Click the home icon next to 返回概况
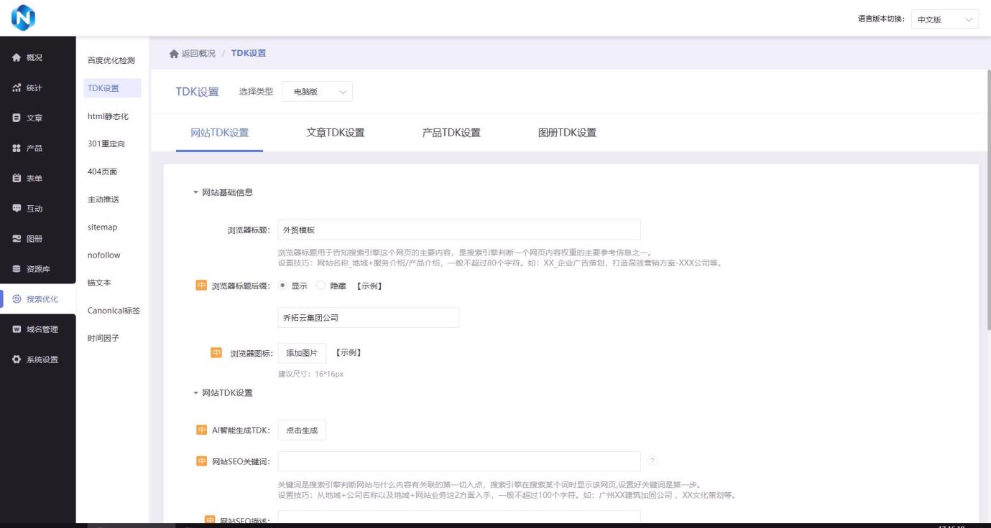The height and width of the screenshot is (528, 991). point(173,54)
